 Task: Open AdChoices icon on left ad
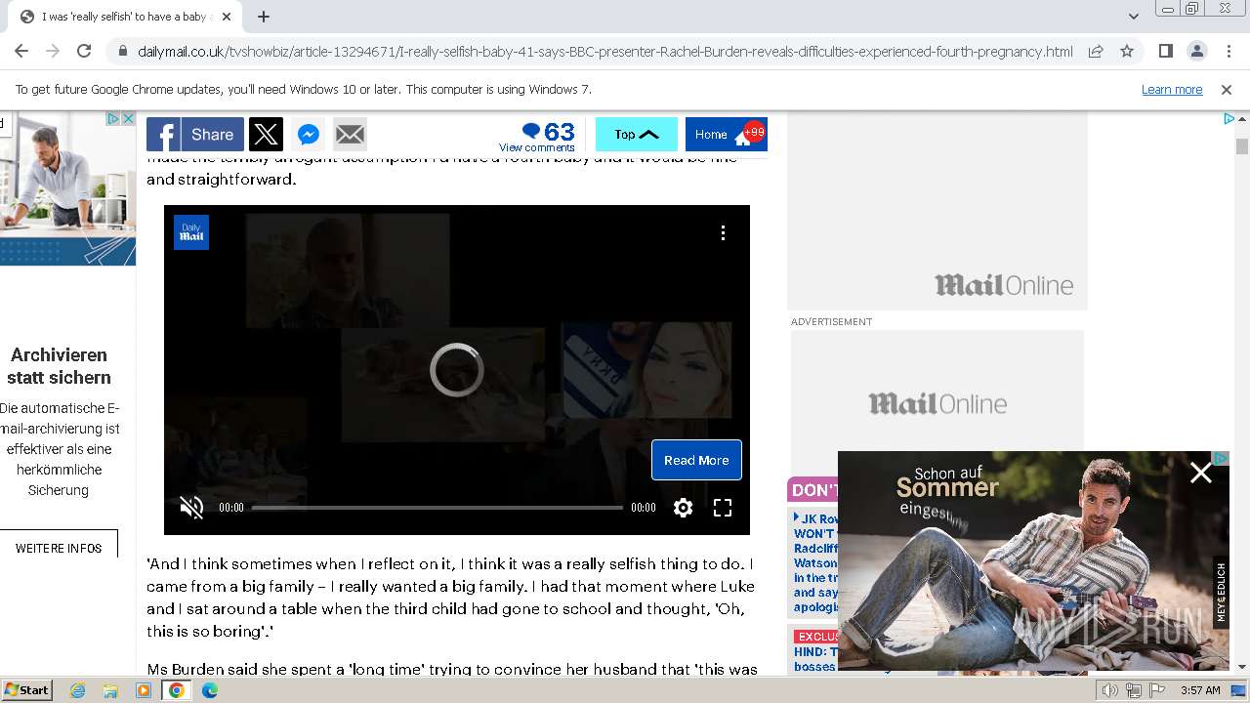coord(113,118)
